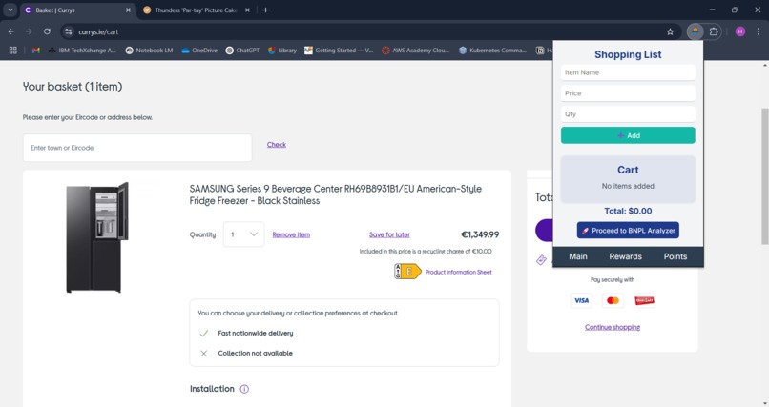The width and height of the screenshot is (769, 407).
Task: Open ChatGPT bookmark
Action: [242, 50]
